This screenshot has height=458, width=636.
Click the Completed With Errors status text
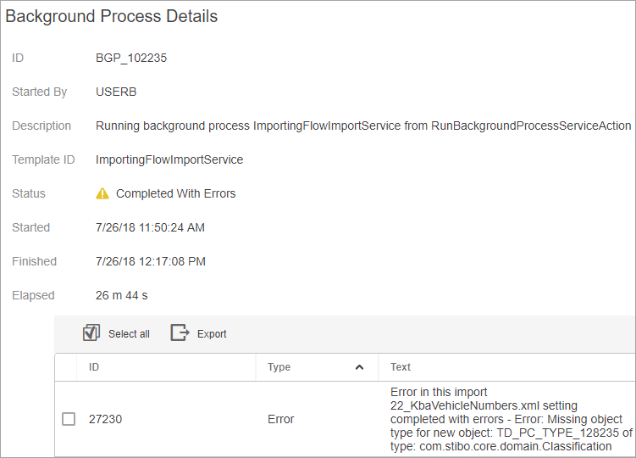tap(175, 193)
